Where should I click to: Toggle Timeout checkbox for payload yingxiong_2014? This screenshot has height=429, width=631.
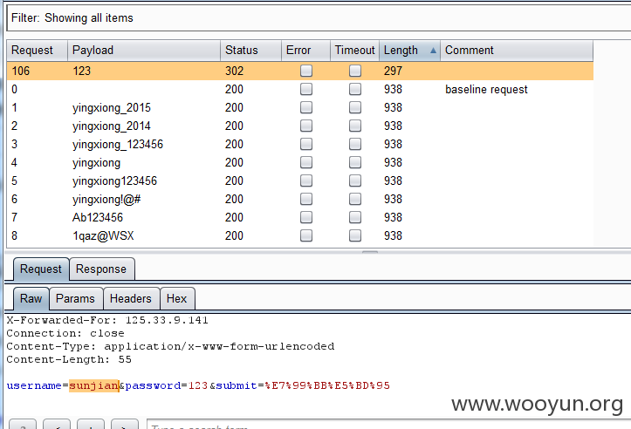355,126
